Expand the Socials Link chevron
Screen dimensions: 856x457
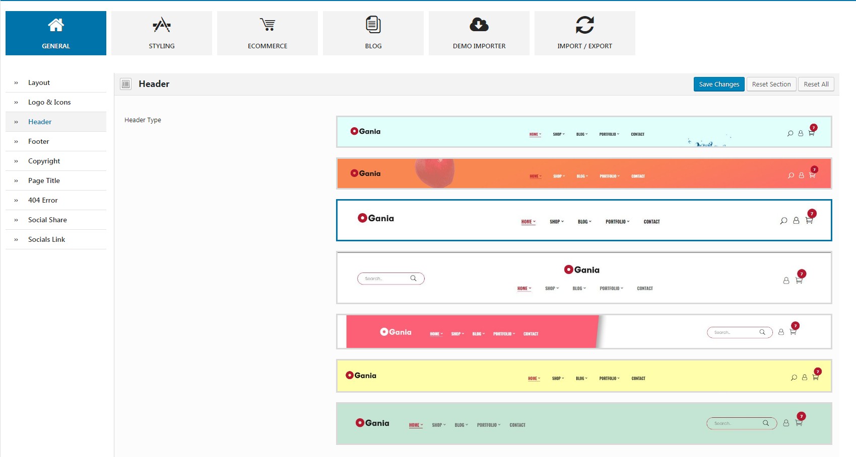(16, 239)
